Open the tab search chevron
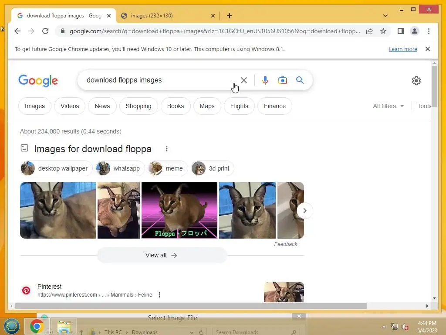The image size is (446, 335). (x=385, y=16)
